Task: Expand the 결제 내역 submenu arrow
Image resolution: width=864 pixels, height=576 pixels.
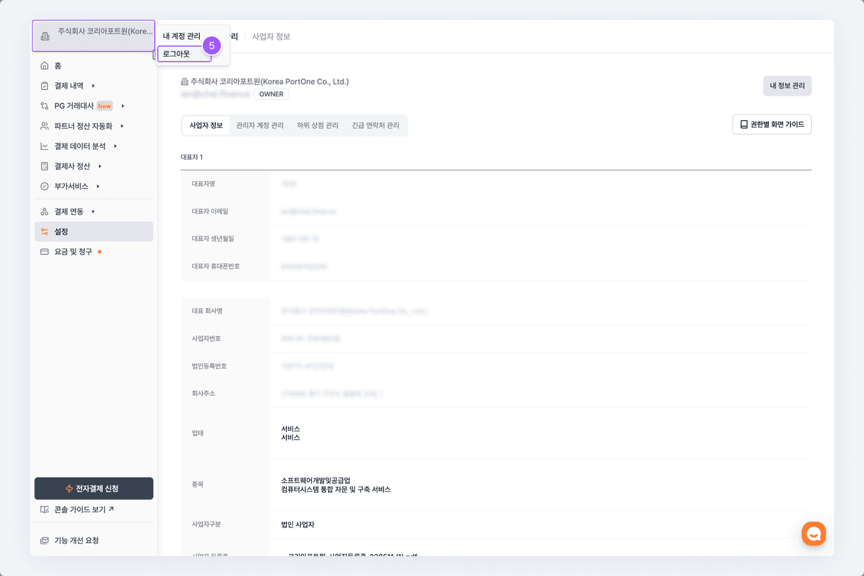Action: tap(93, 86)
